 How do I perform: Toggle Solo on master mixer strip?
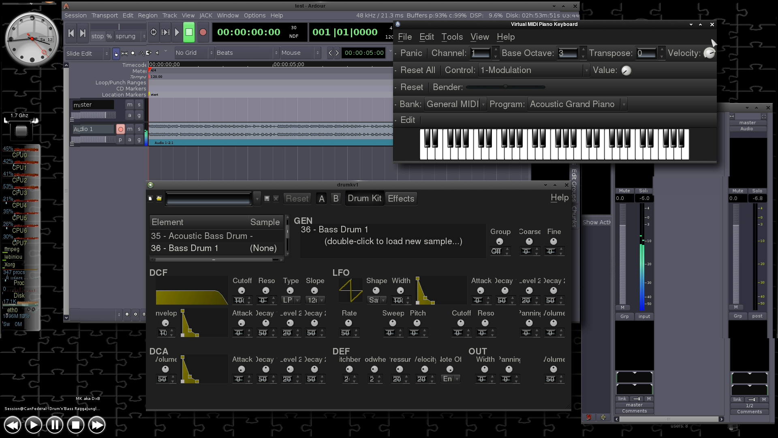(x=643, y=191)
